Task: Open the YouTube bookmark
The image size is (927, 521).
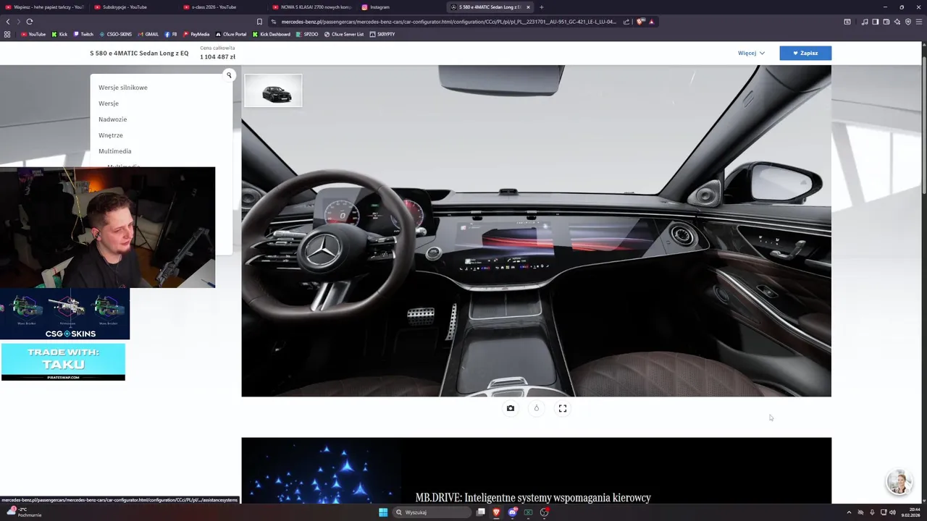Action: pyautogui.click(x=33, y=34)
